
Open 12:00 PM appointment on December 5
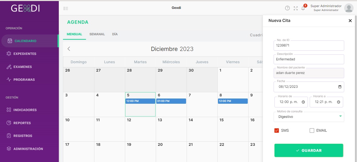[x=140, y=101]
